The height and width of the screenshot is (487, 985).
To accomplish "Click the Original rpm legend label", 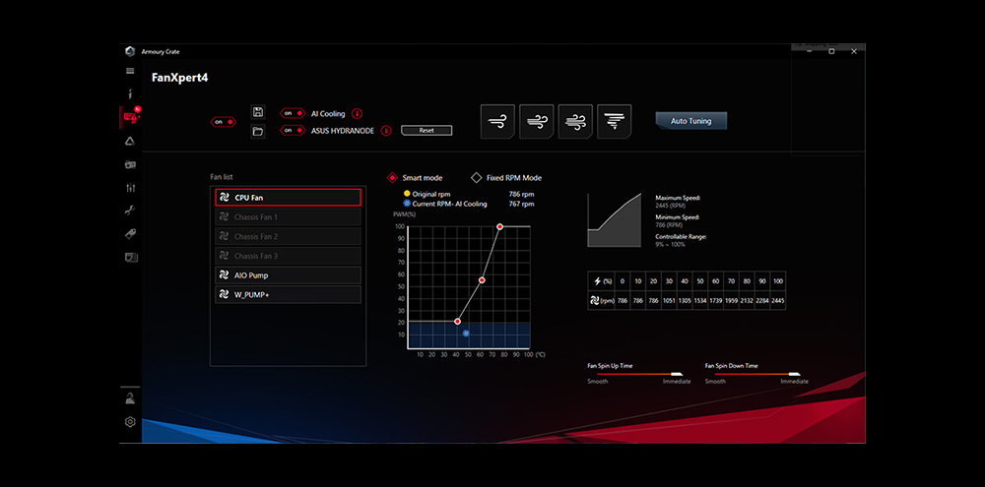I will coord(431,195).
